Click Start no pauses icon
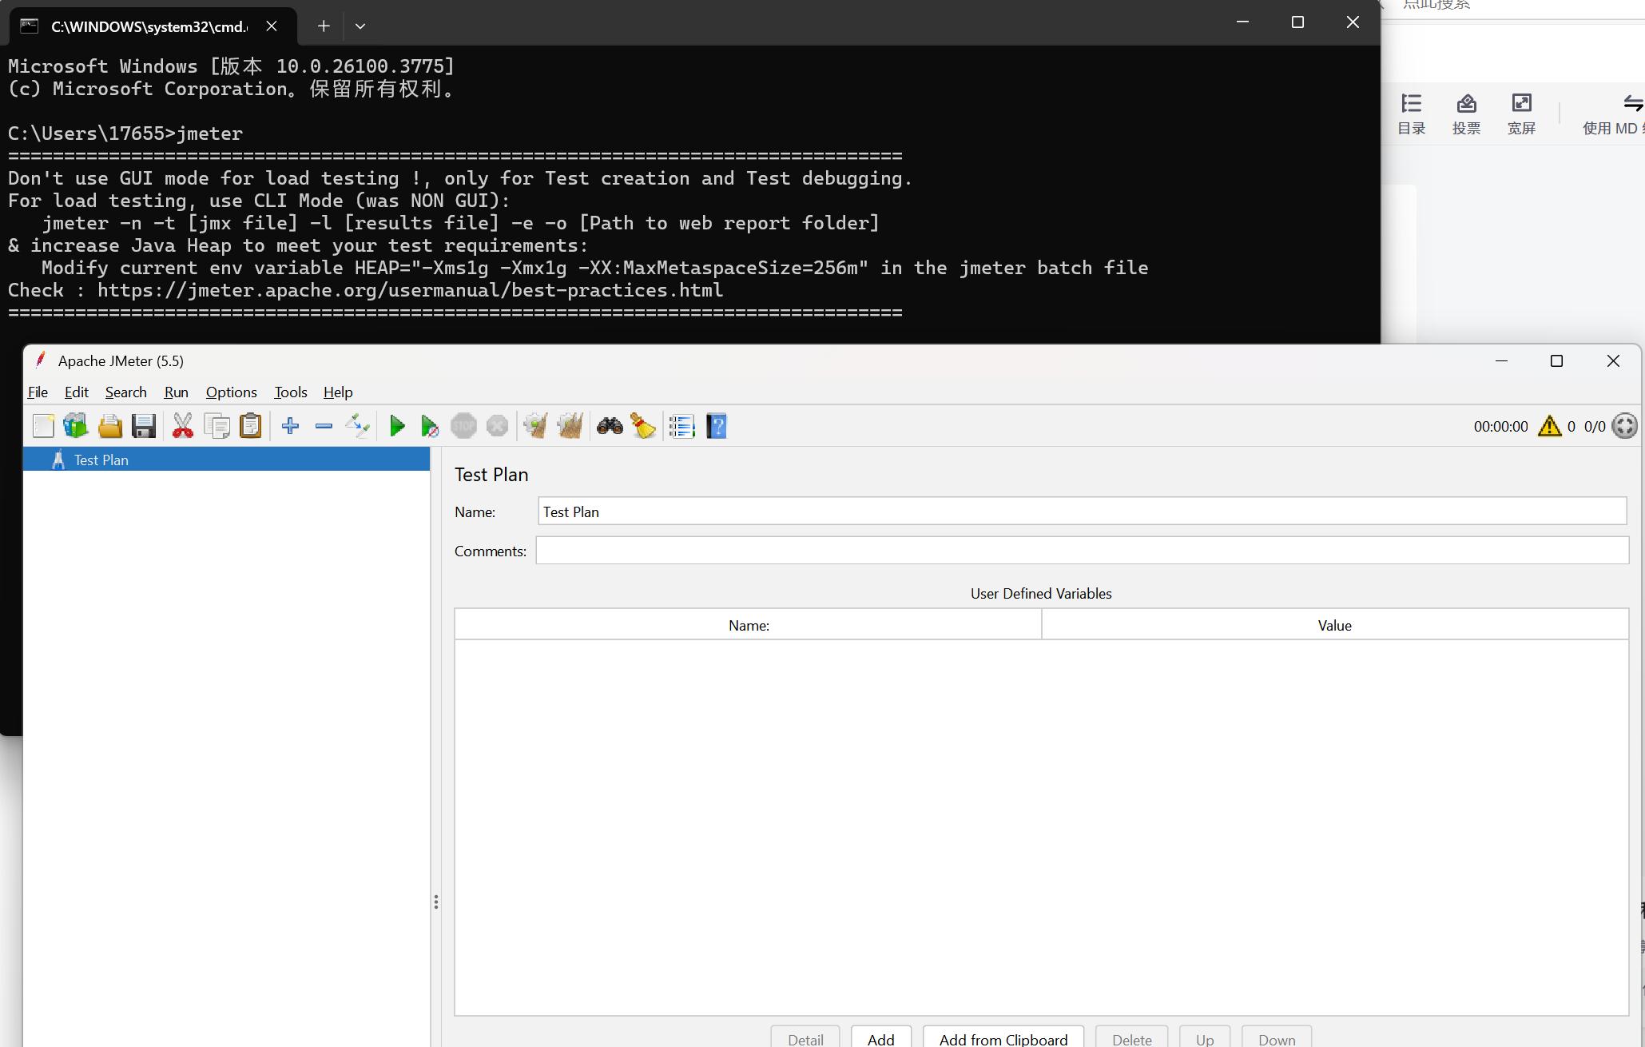This screenshot has width=1645, height=1047. pos(430,426)
